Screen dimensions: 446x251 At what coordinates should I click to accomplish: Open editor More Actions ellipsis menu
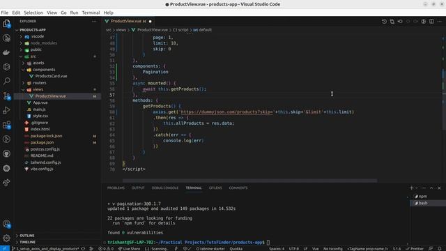440,22
